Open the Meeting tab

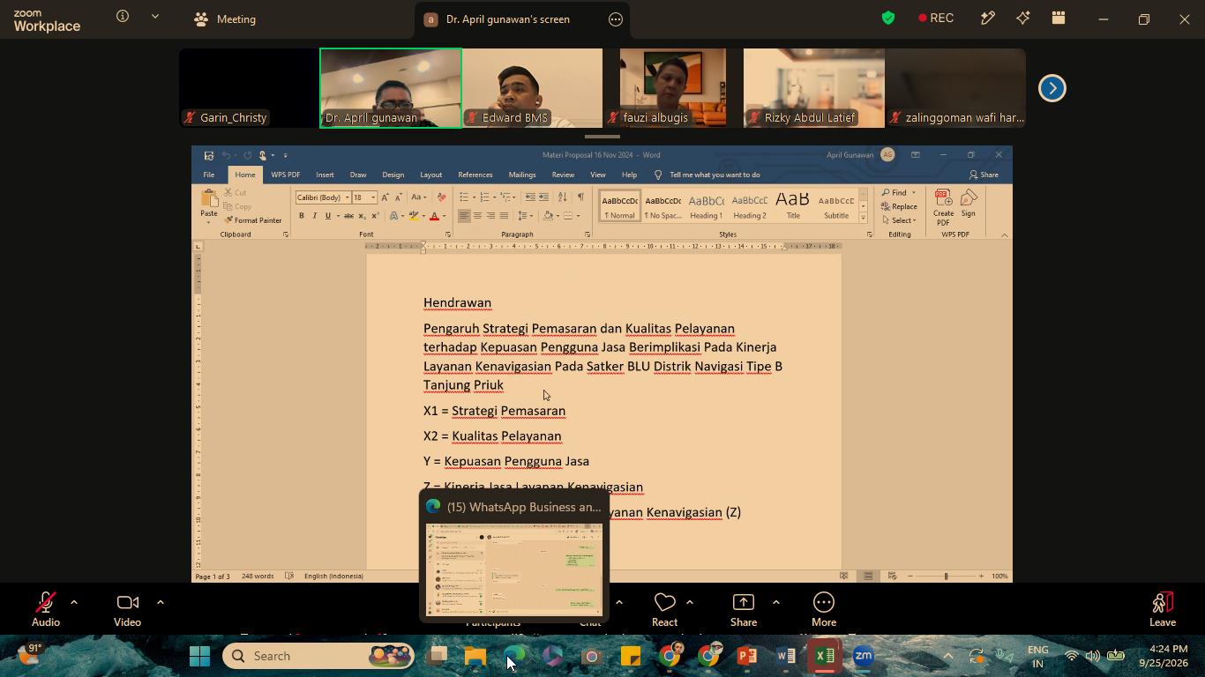225,19
